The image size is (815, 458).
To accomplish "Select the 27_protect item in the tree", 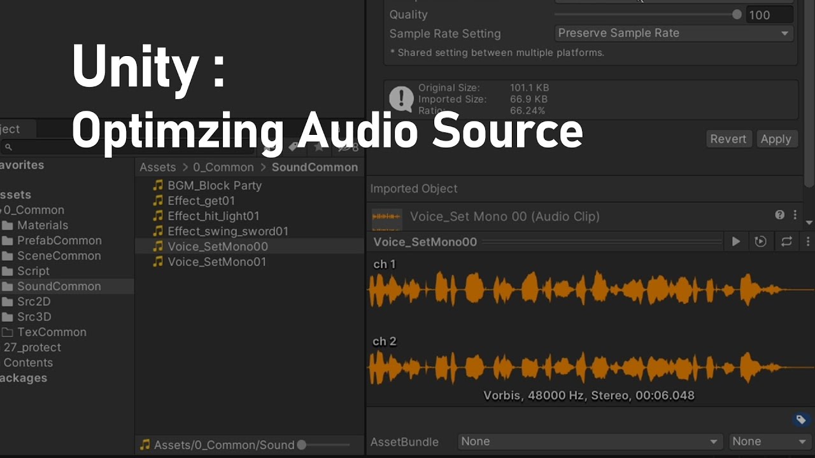I will (x=32, y=347).
